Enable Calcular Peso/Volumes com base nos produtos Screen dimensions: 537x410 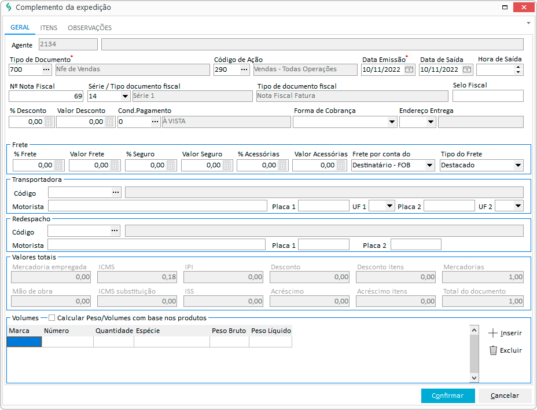(52, 318)
